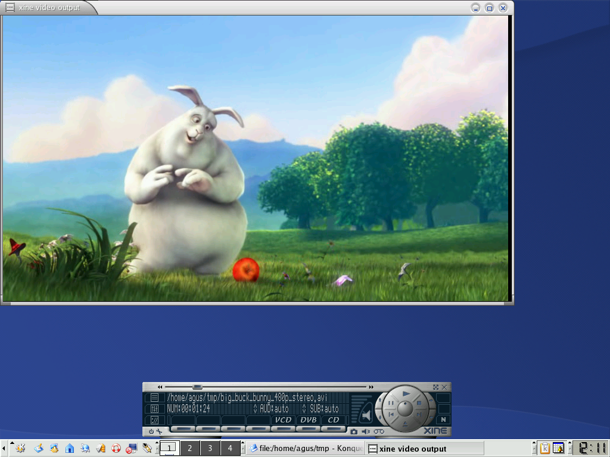
Task: Open the orange stacked-pages icon in the KDE panel
Action: [101, 449]
